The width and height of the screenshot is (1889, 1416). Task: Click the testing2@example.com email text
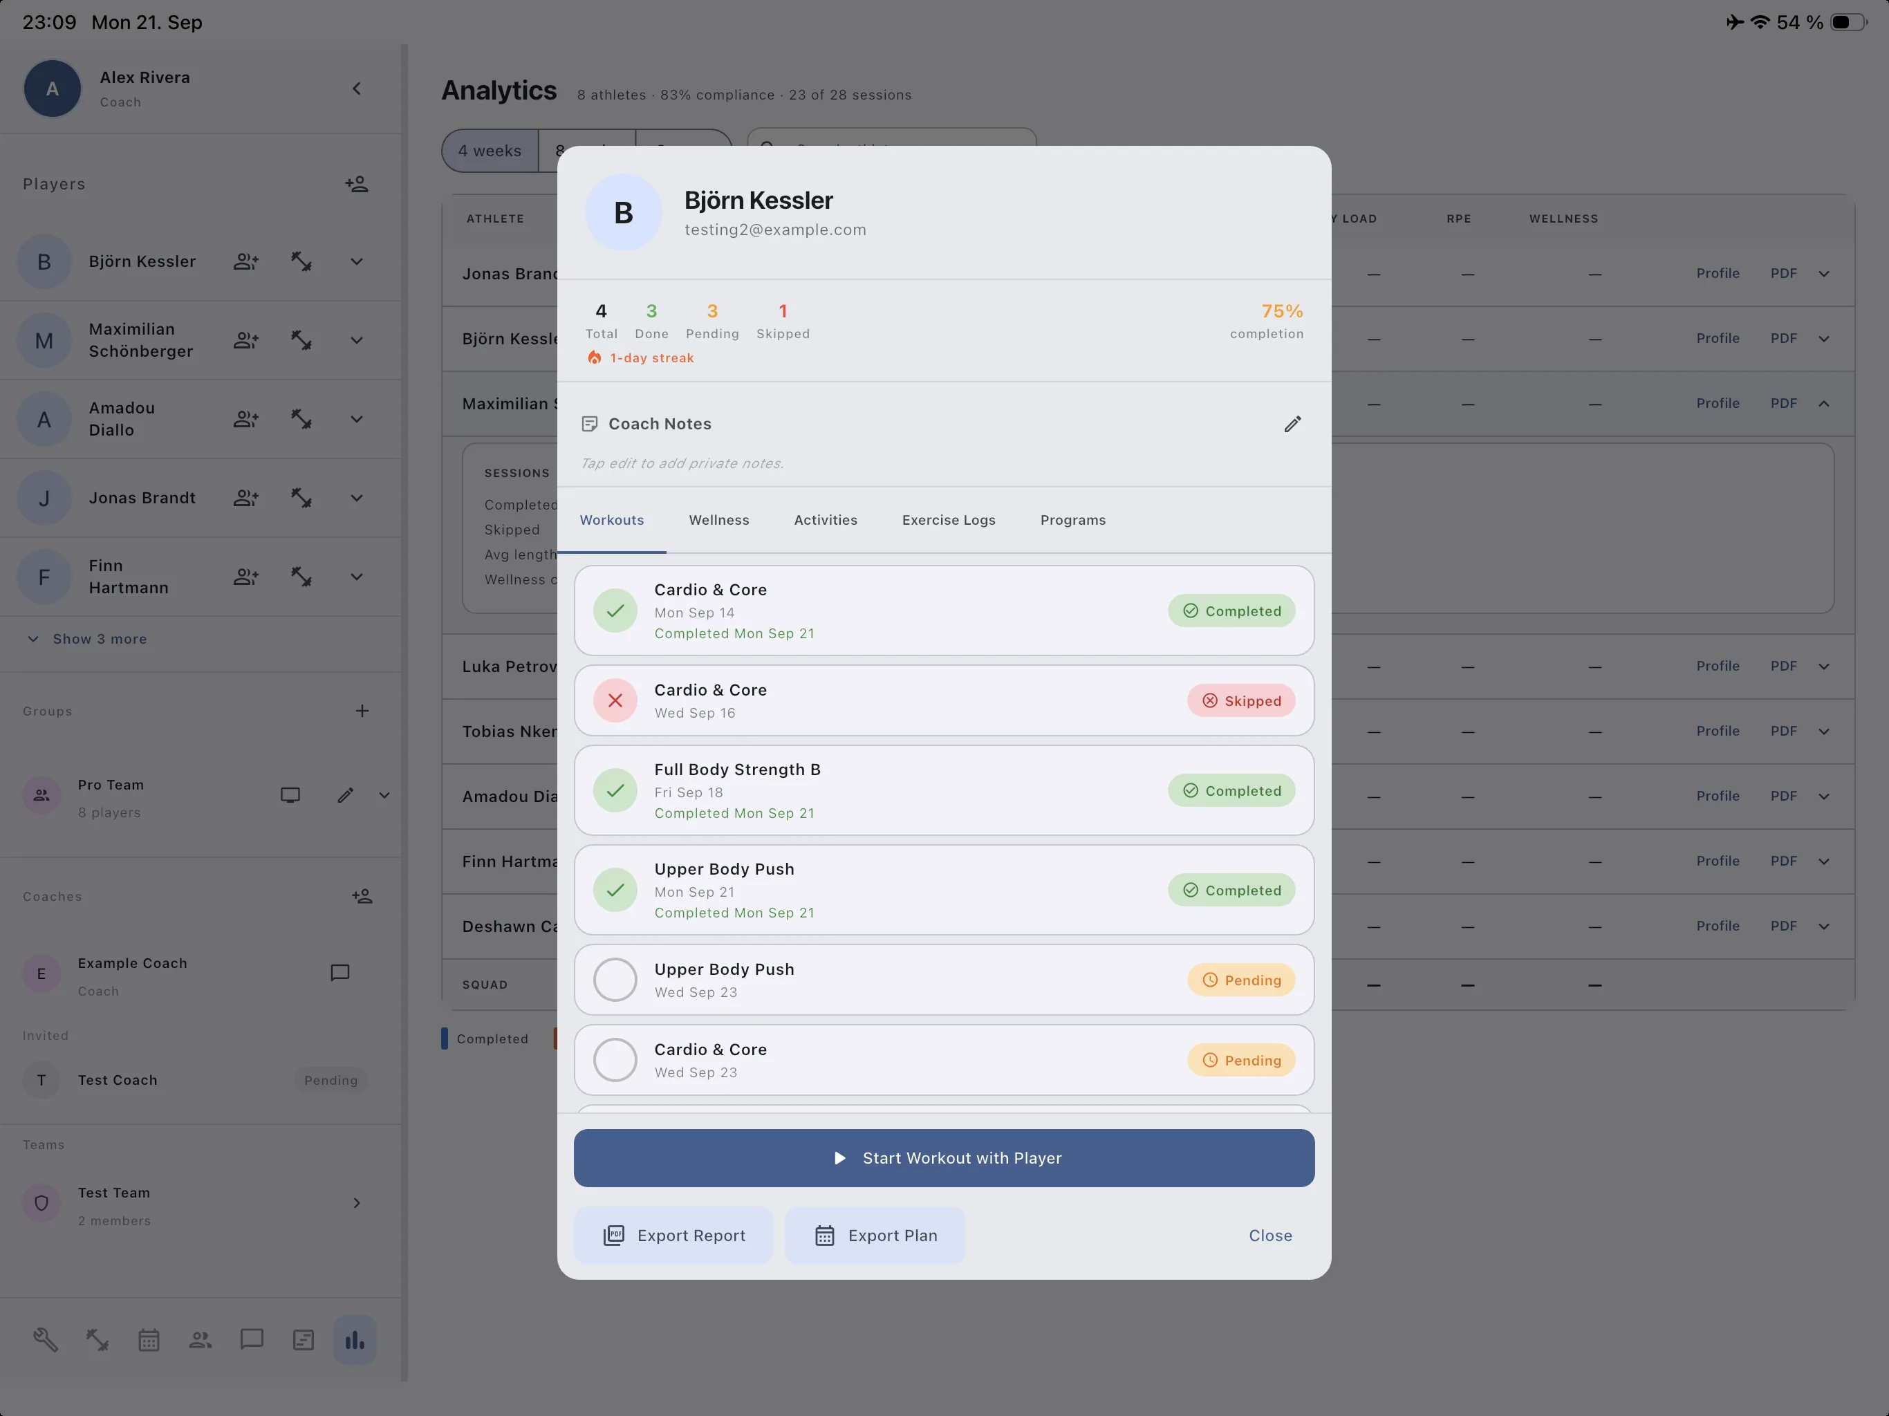click(774, 230)
